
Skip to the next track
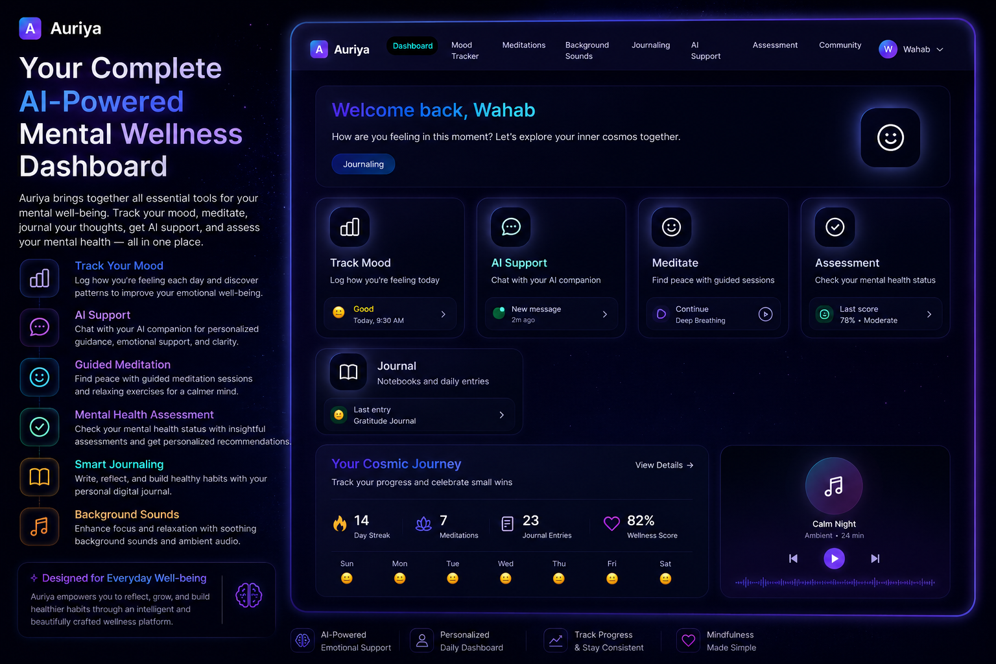click(875, 558)
